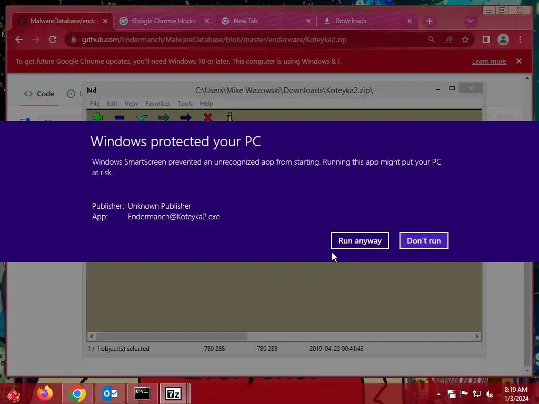The height and width of the screenshot is (404, 539).
Task: Go back in Chrome
Action: (19, 39)
